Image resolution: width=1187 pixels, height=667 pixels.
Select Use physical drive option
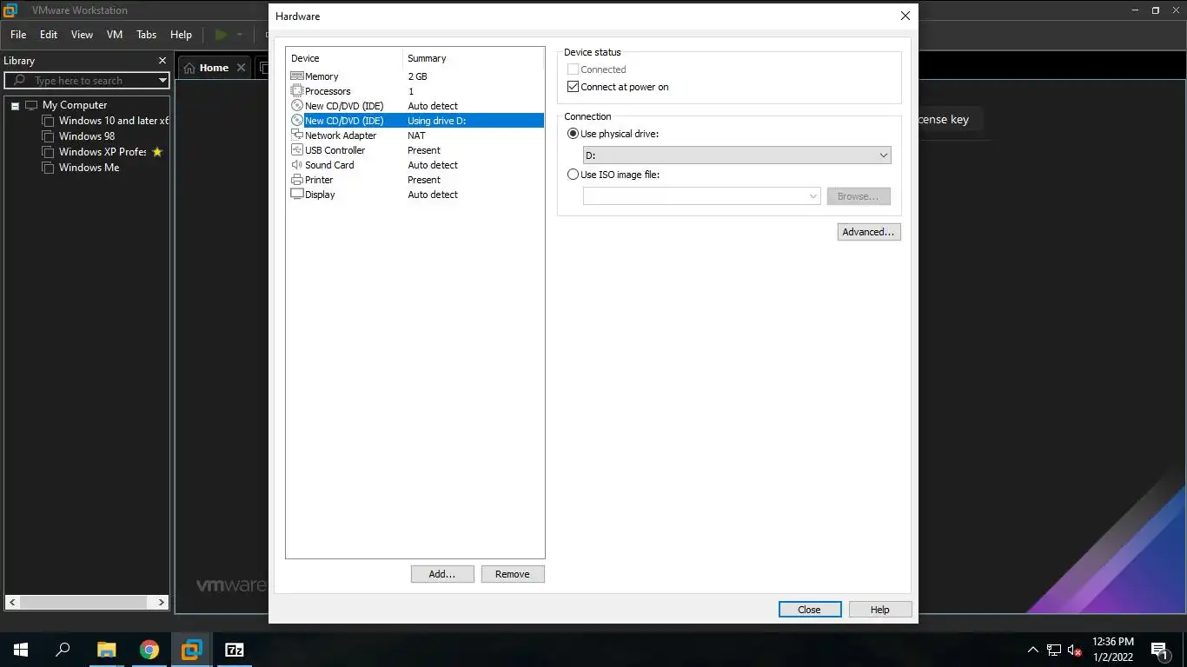coord(573,134)
